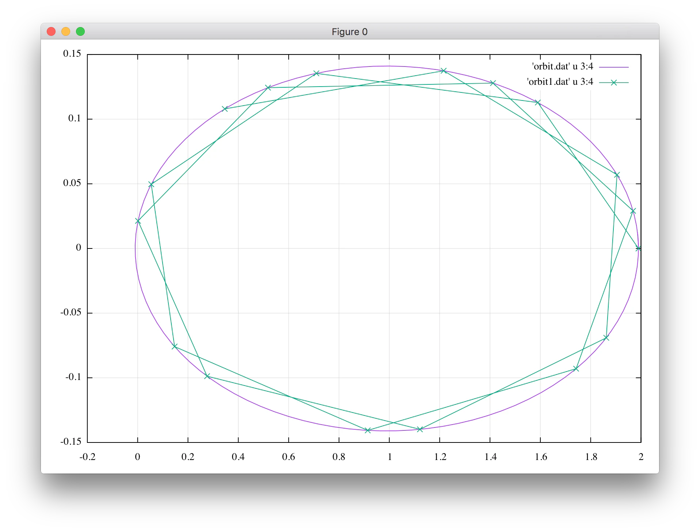The image size is (700, 532).
Task: Click the topmost green cross near x=1.2
Action: tap(444, 71)
